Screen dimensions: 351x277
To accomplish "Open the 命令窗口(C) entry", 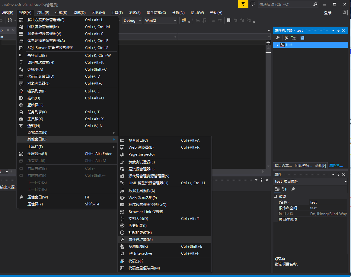I will click(164, 140).
